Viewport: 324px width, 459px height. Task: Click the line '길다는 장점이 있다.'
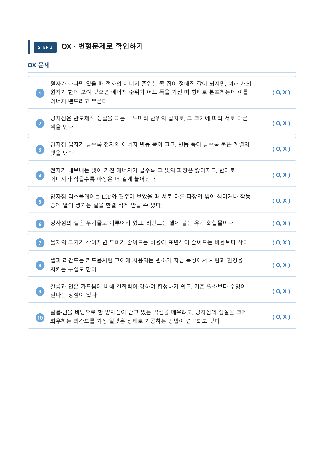(x=74, y=295)
